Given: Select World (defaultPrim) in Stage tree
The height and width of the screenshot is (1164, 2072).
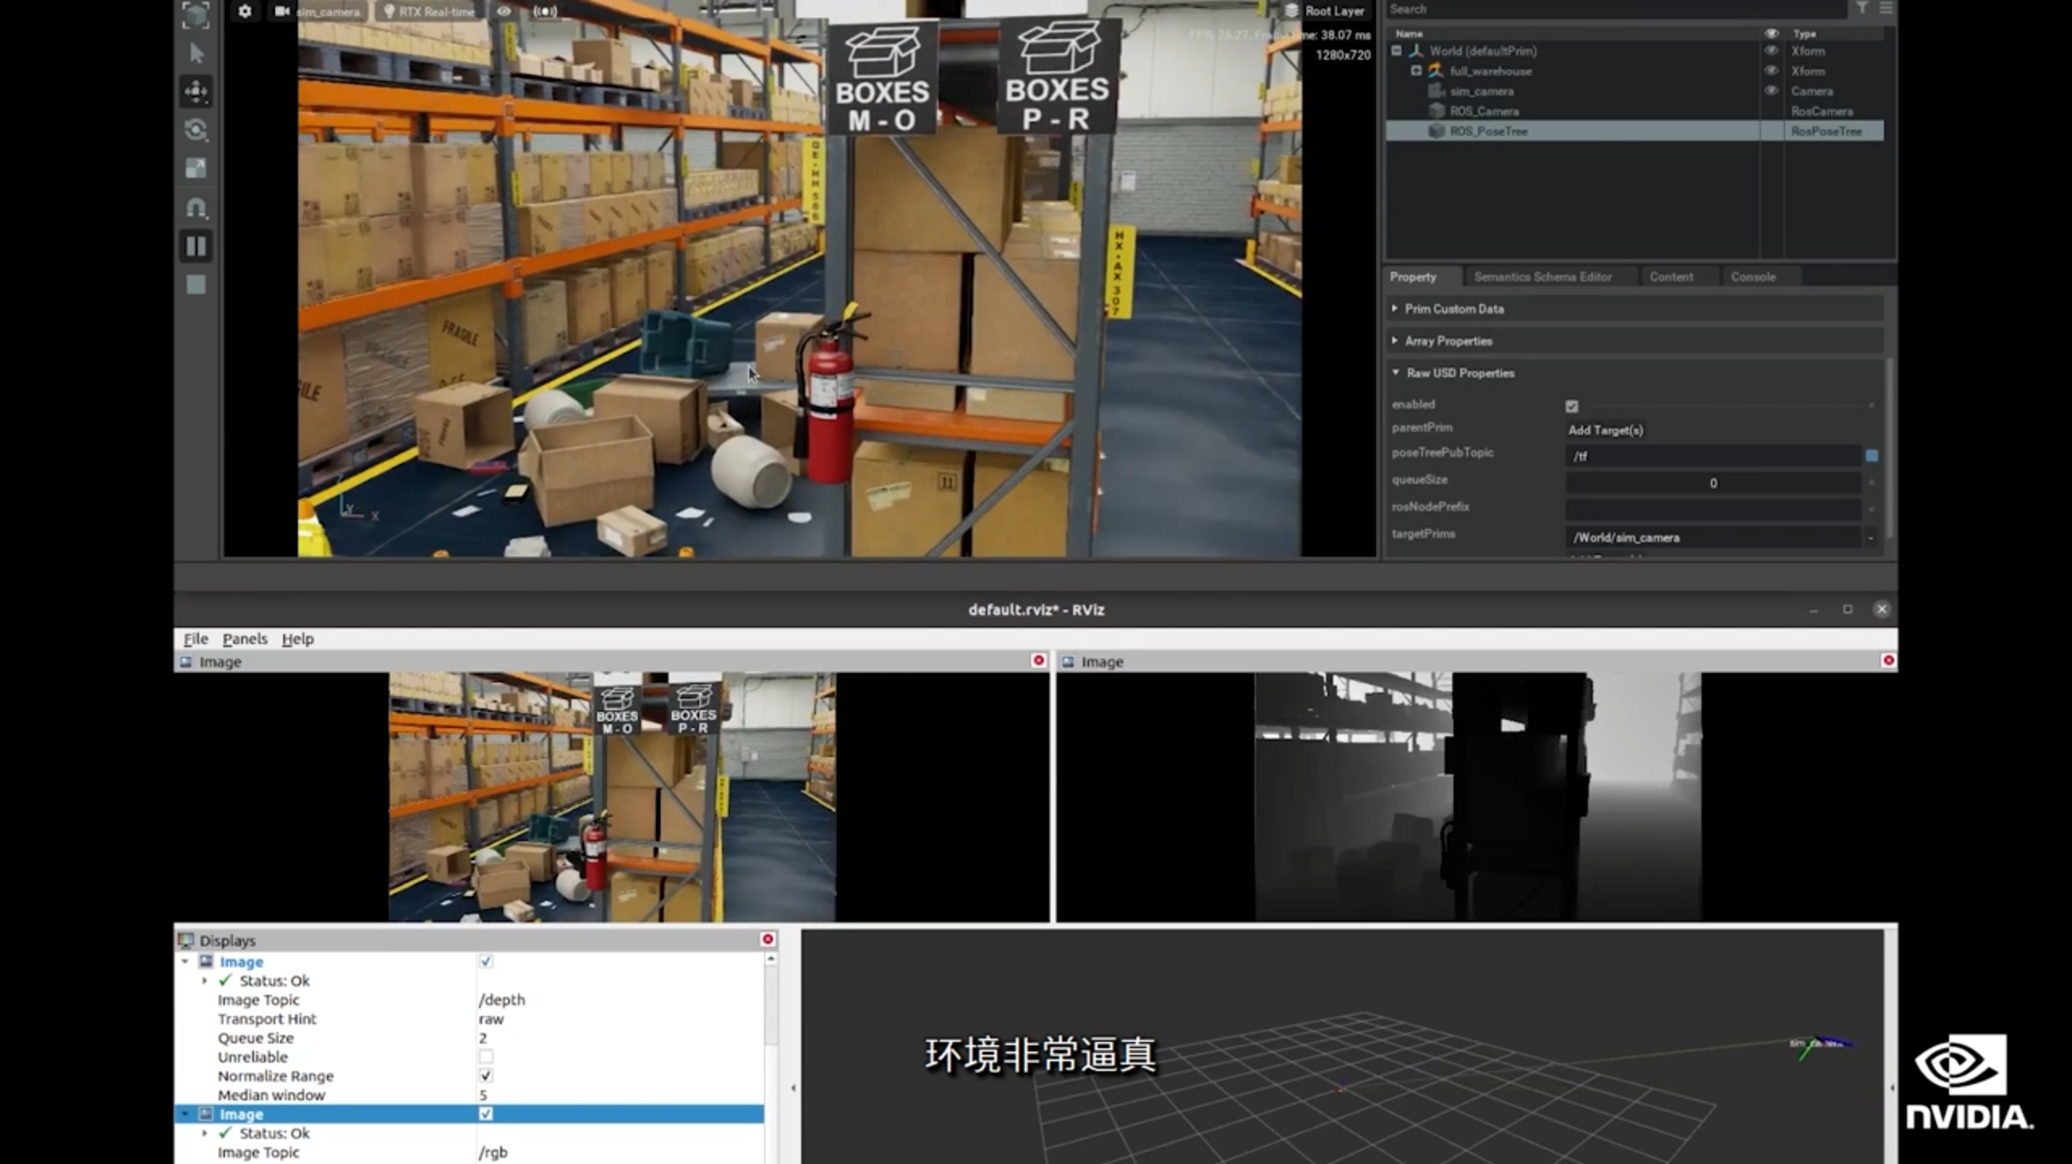Looking at the screenshot, I should tap(1482, 51).
